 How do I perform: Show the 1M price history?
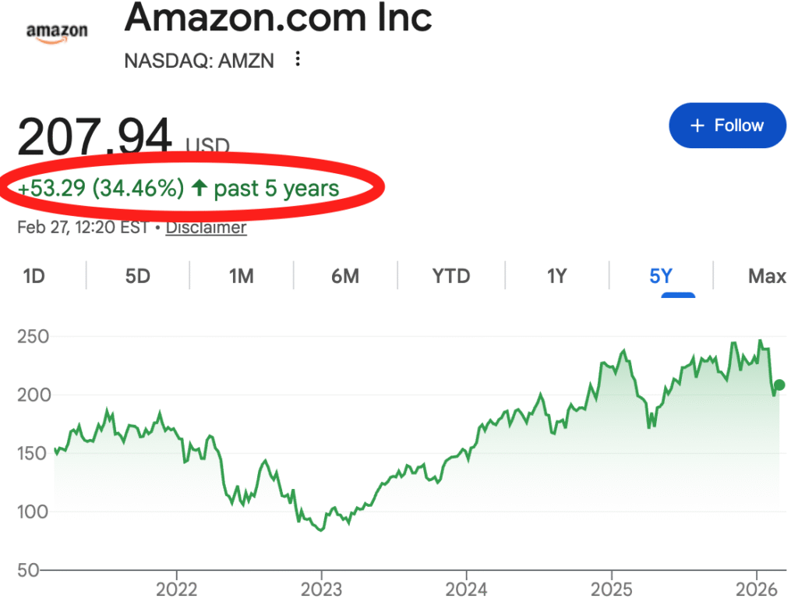click(242, 276)
